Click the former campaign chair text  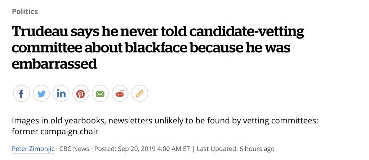(55, 132)
